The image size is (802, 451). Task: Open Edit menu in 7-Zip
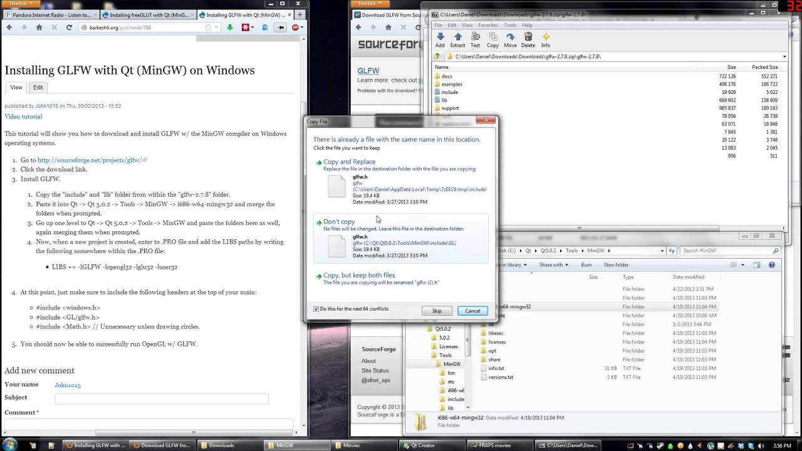(x=452, y=25)
